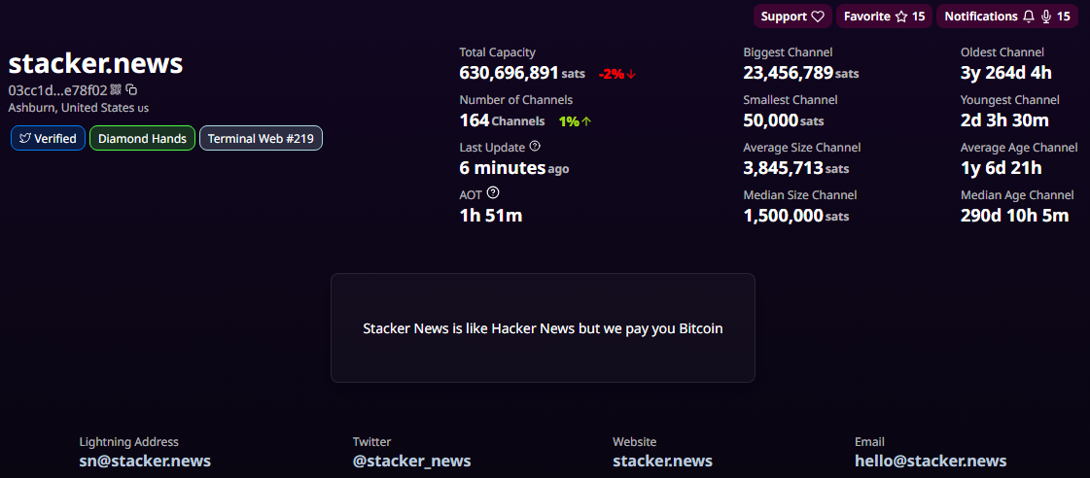Click the green channels up arrow
This screenshot has width=1090, height=478.
(586, 121)
